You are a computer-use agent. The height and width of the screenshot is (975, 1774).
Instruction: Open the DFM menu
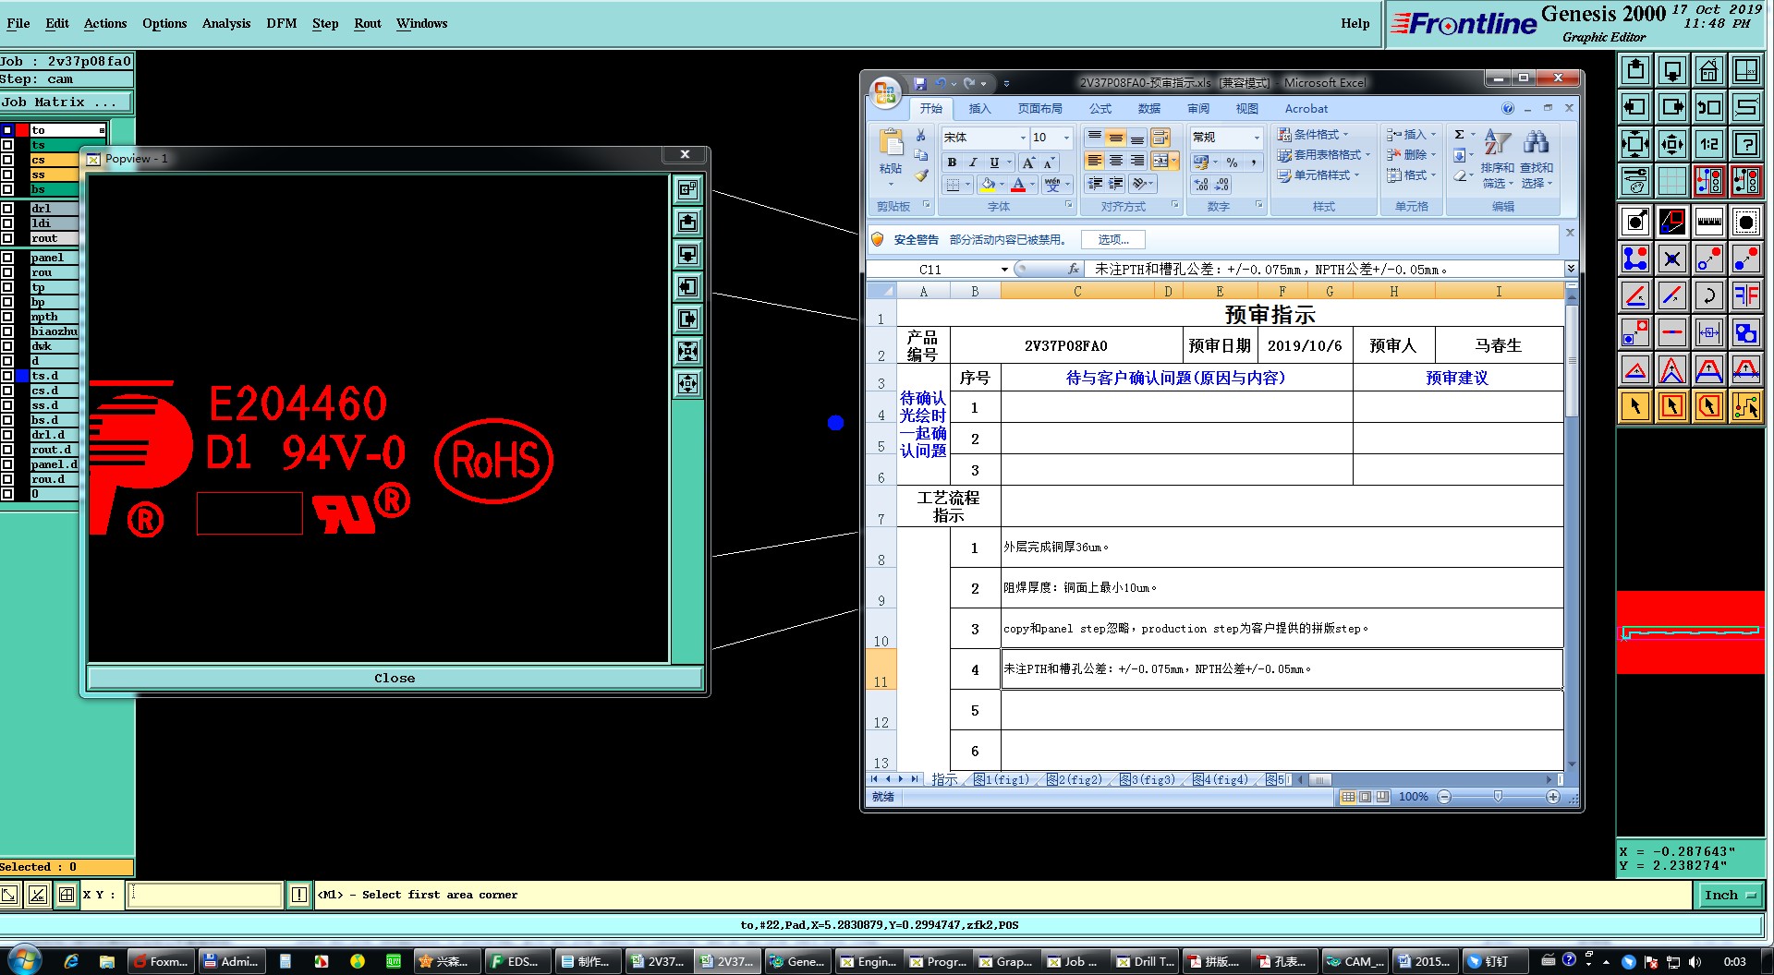coord(281,23)
